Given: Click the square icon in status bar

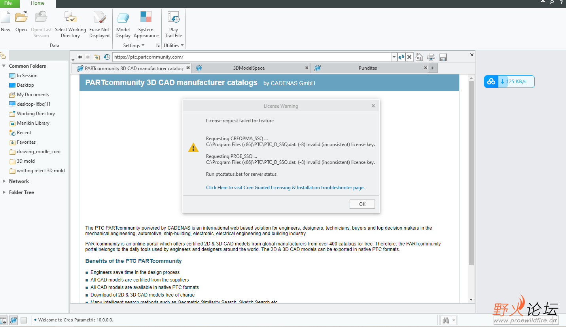Looking at the screenshot, I should pos(24,320).
